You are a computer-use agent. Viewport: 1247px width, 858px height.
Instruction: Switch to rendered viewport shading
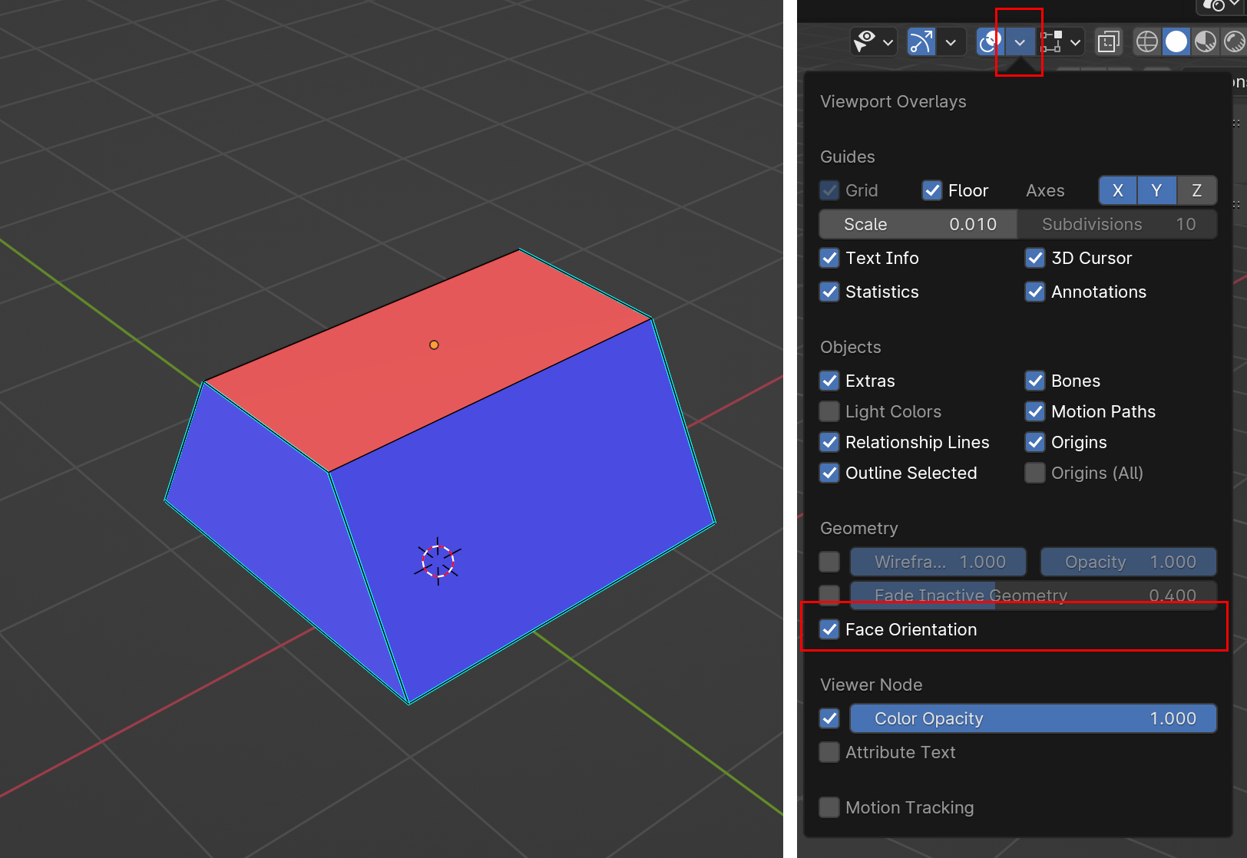point(1234,42)
